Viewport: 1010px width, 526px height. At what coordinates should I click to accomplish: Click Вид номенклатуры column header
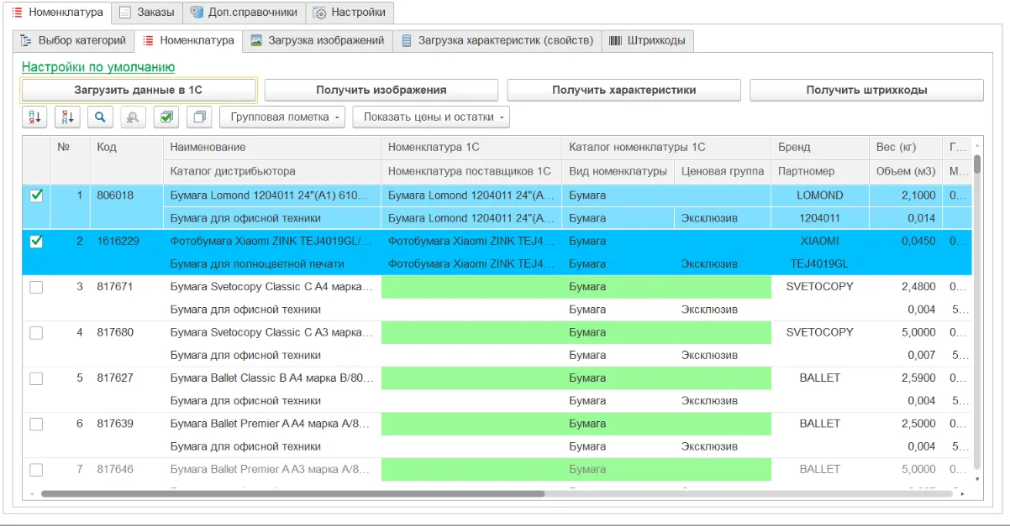point(618,171)
